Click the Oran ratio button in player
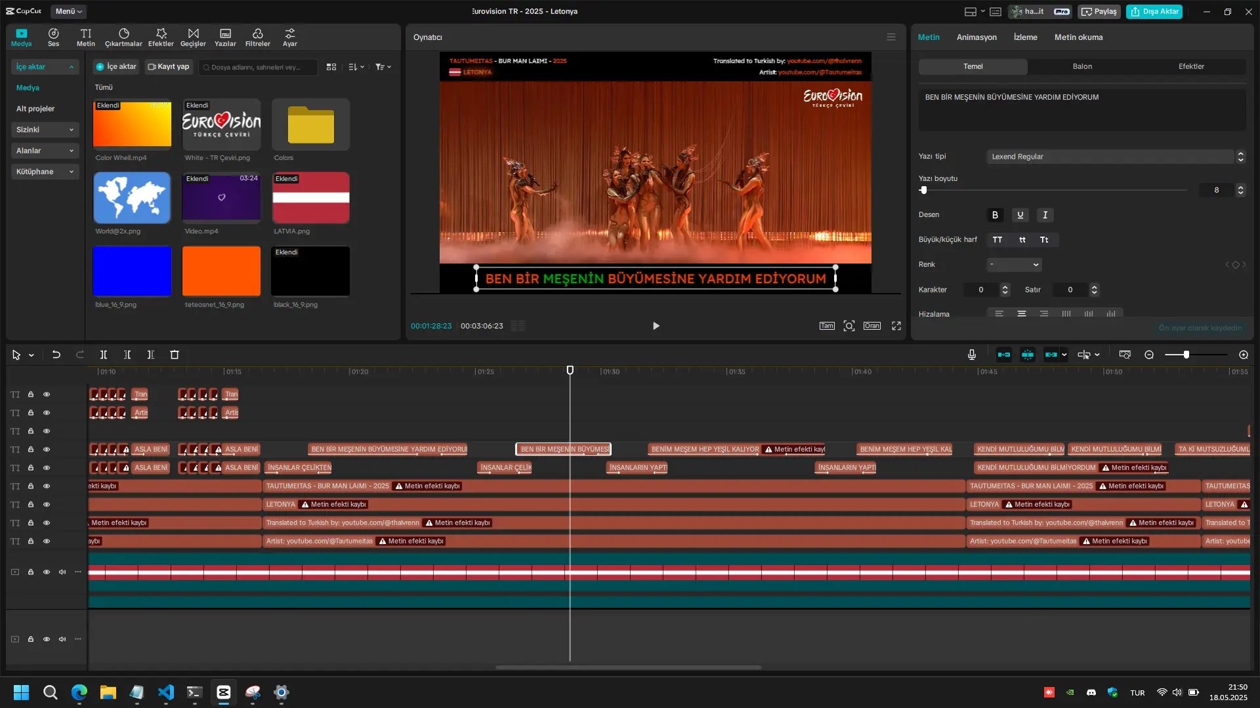The image size is (1260, 708). point(872,326)
